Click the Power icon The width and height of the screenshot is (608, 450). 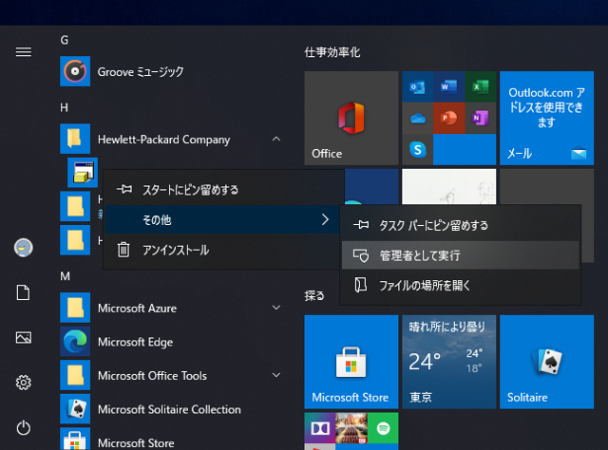point(23,427)
